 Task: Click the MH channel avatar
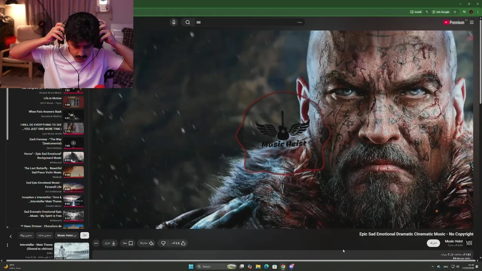point(469,243)
